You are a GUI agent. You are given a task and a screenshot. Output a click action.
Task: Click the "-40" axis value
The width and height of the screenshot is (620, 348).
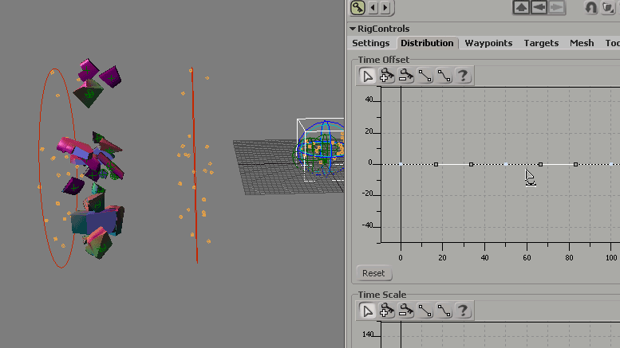tap(368, 225)
